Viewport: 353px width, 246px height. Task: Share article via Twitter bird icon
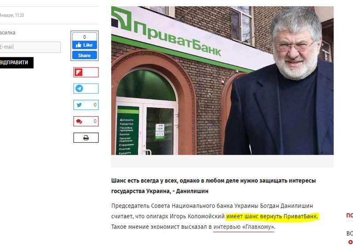79,105
